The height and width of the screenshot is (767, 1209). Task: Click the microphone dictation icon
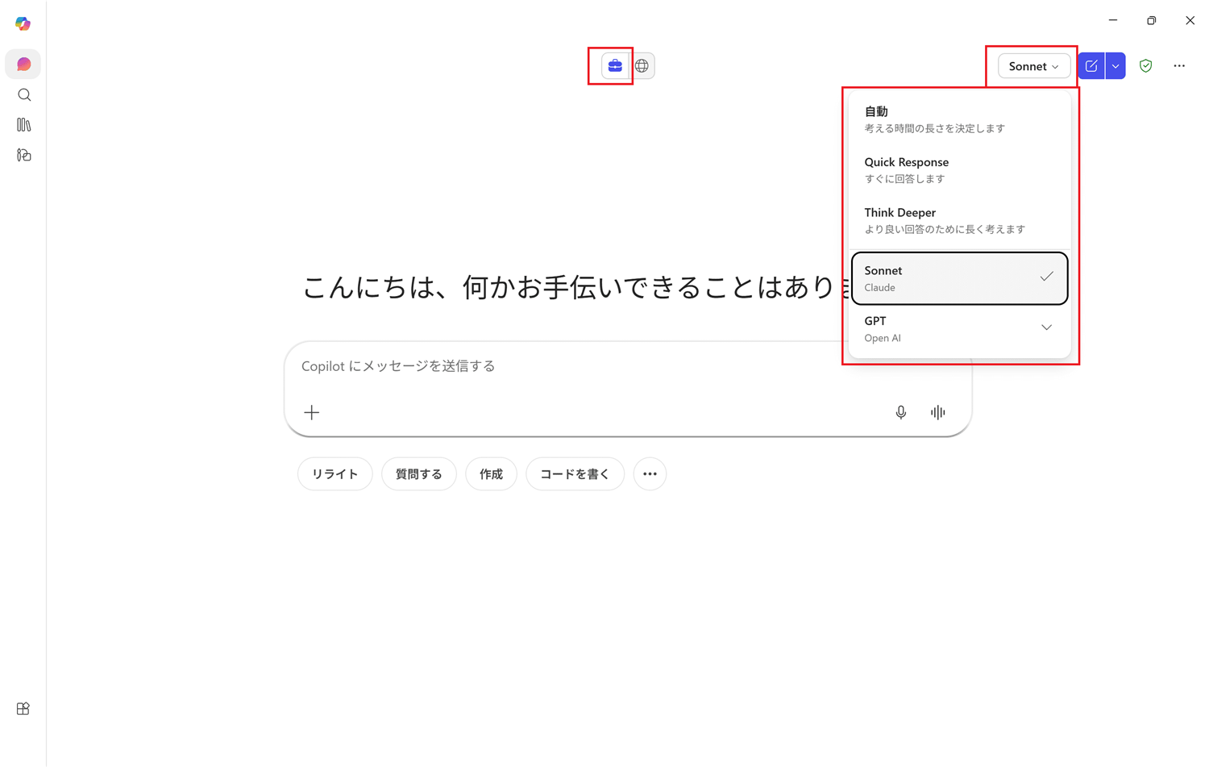point(901,413)
